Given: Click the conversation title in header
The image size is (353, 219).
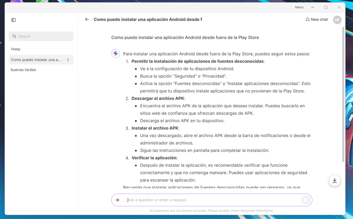Looking at the screenshot, I should click(x=148, y=20).
